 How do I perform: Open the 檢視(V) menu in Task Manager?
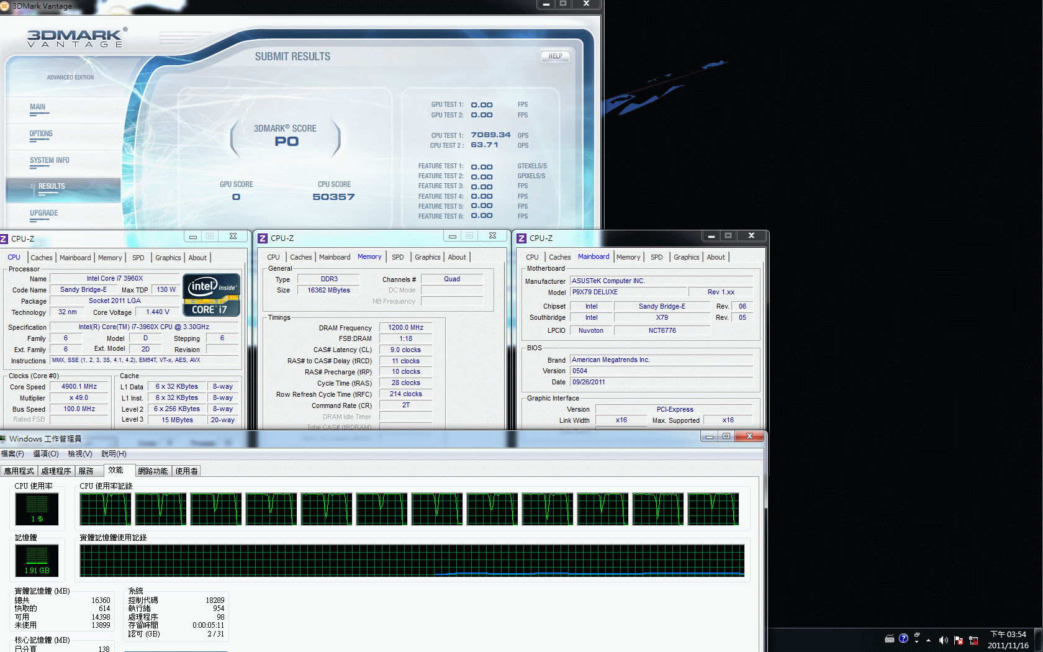[x=80, y=454]
